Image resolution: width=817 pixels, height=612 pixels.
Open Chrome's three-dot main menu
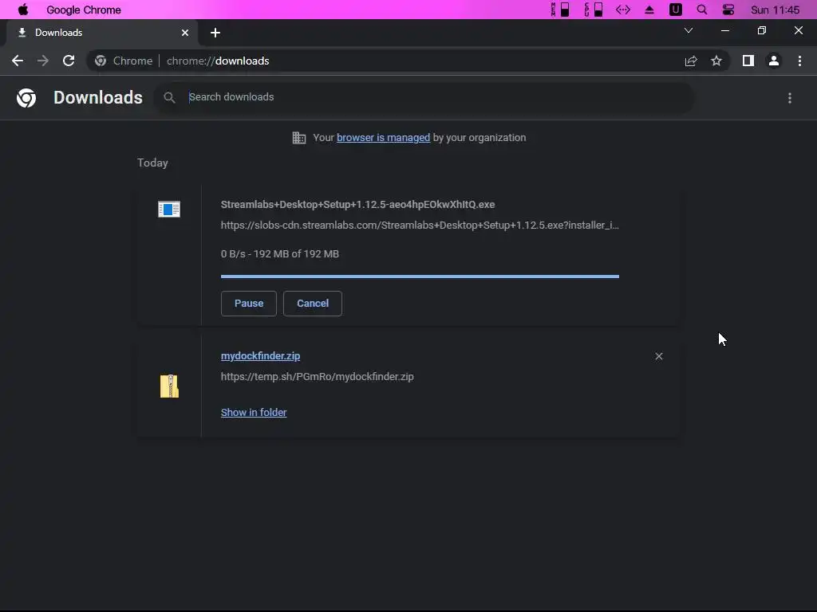tap(799, 61)
